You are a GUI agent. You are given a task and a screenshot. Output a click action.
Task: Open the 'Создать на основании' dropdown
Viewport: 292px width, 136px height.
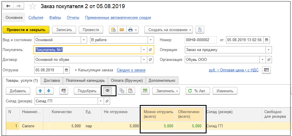pos(170,30)
